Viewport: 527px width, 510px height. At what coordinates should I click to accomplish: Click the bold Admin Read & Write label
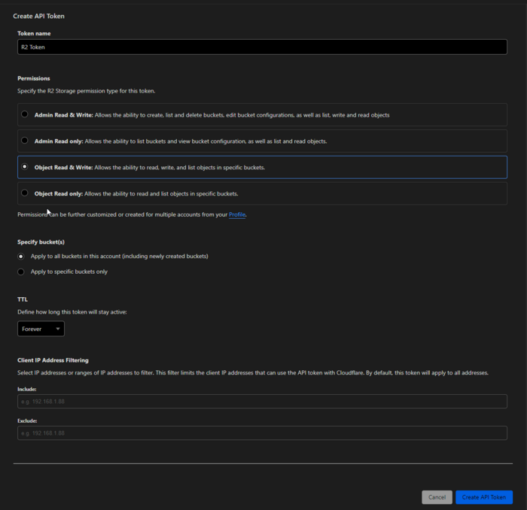tap(63, 115)
